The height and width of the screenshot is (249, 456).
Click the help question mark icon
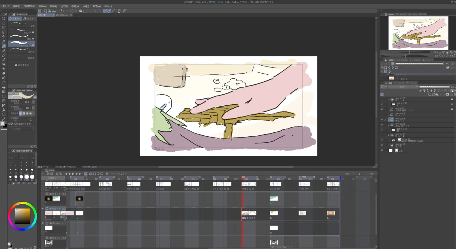125,11
